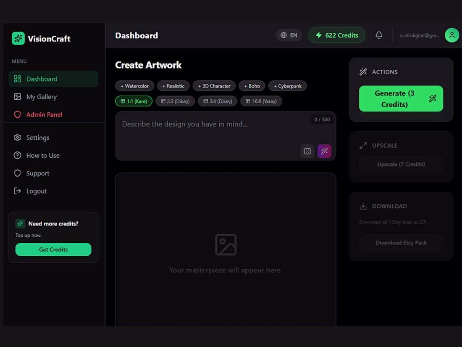The width and height of the screenshot is (462, 347).
Task: Click Upscale (7 Credits) button
Action: click(401, 164)
